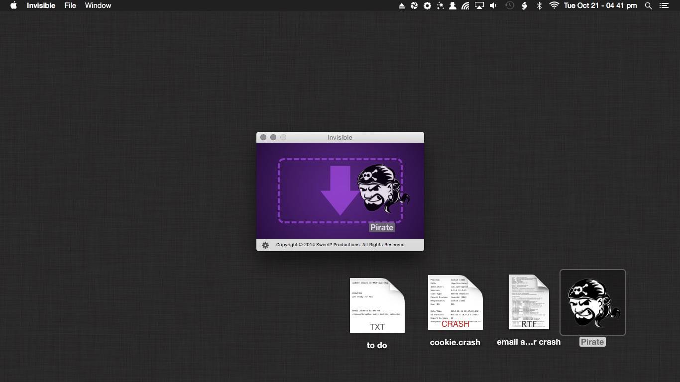
Task: Open the Invisible settings gear
Action: click(x=265, y=245)
